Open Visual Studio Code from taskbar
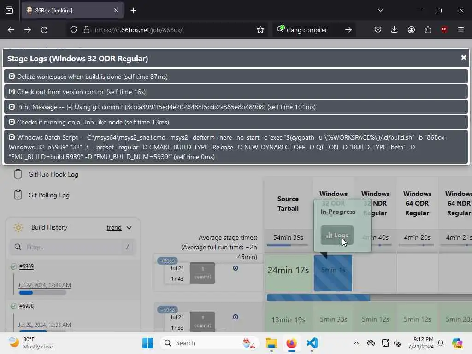Viewport: 472px width, 354px height. point(312,343)
